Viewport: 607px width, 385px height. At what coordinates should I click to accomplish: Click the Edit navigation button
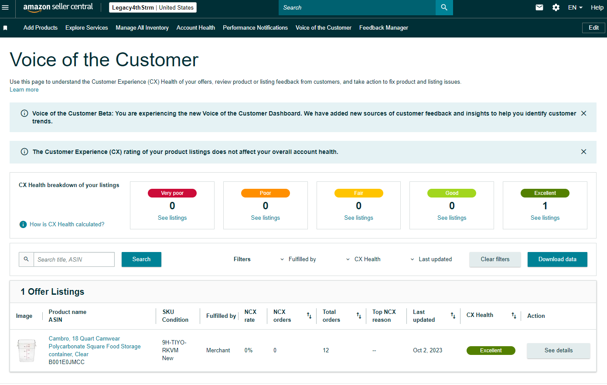pos(594,28)
